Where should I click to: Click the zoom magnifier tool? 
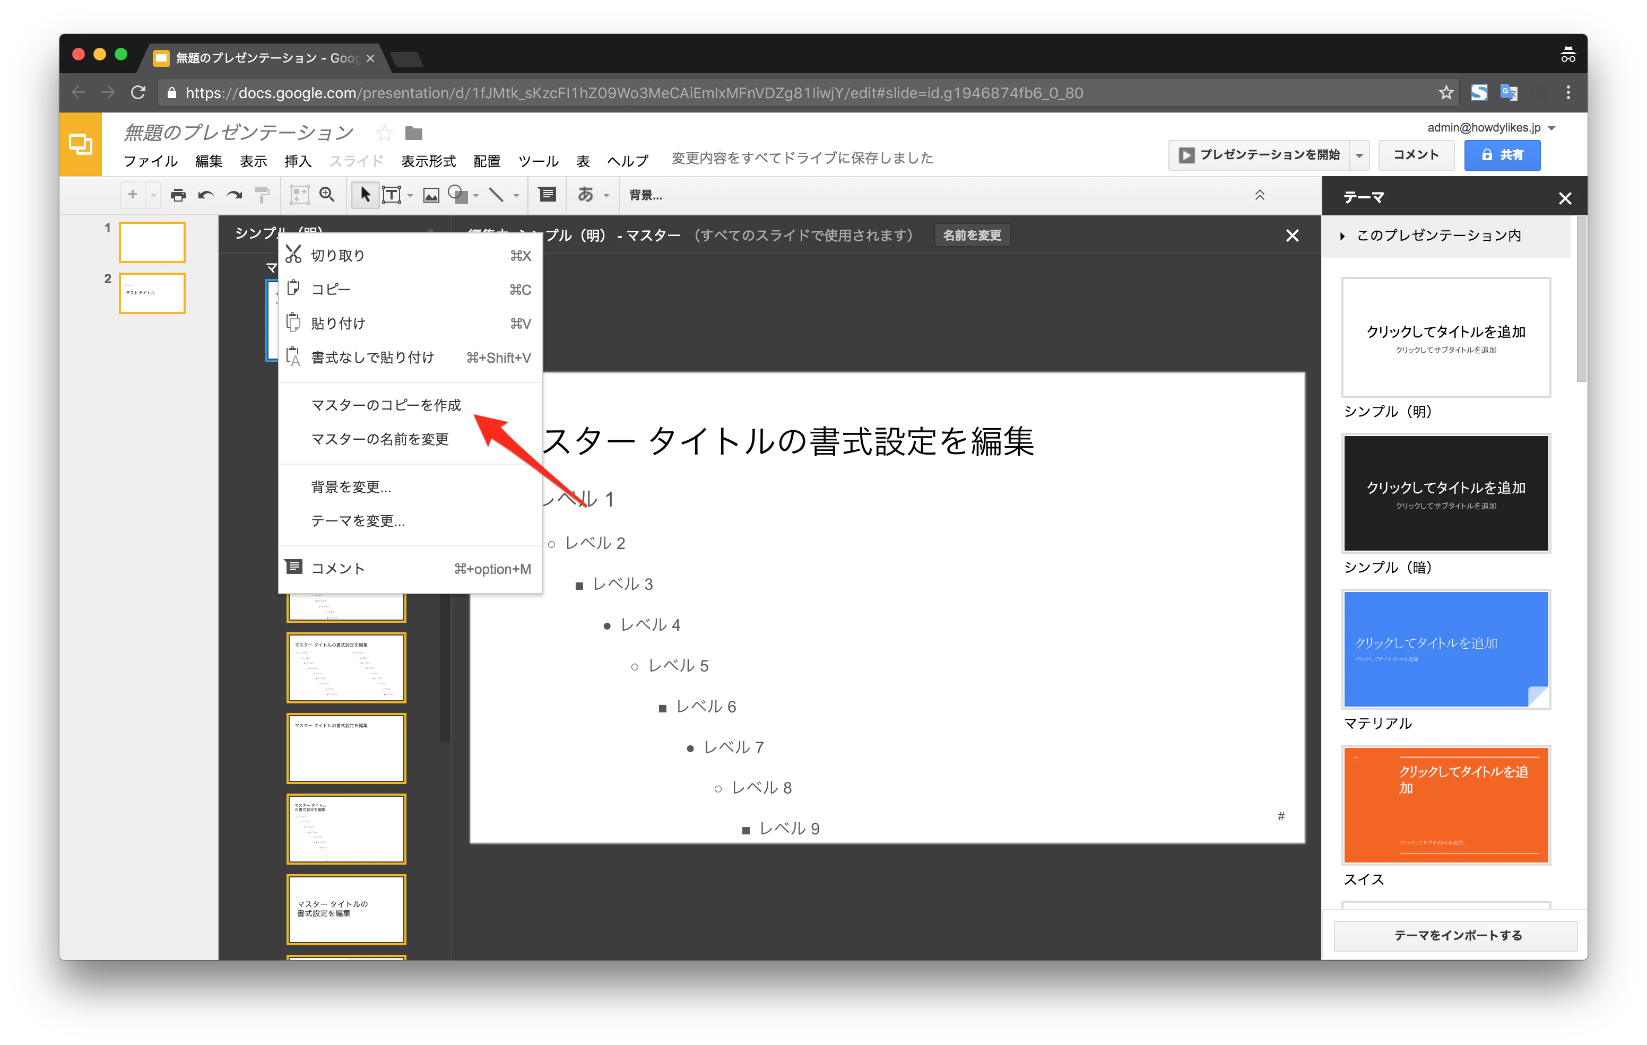pyautogui.click(x=327, y=194)
